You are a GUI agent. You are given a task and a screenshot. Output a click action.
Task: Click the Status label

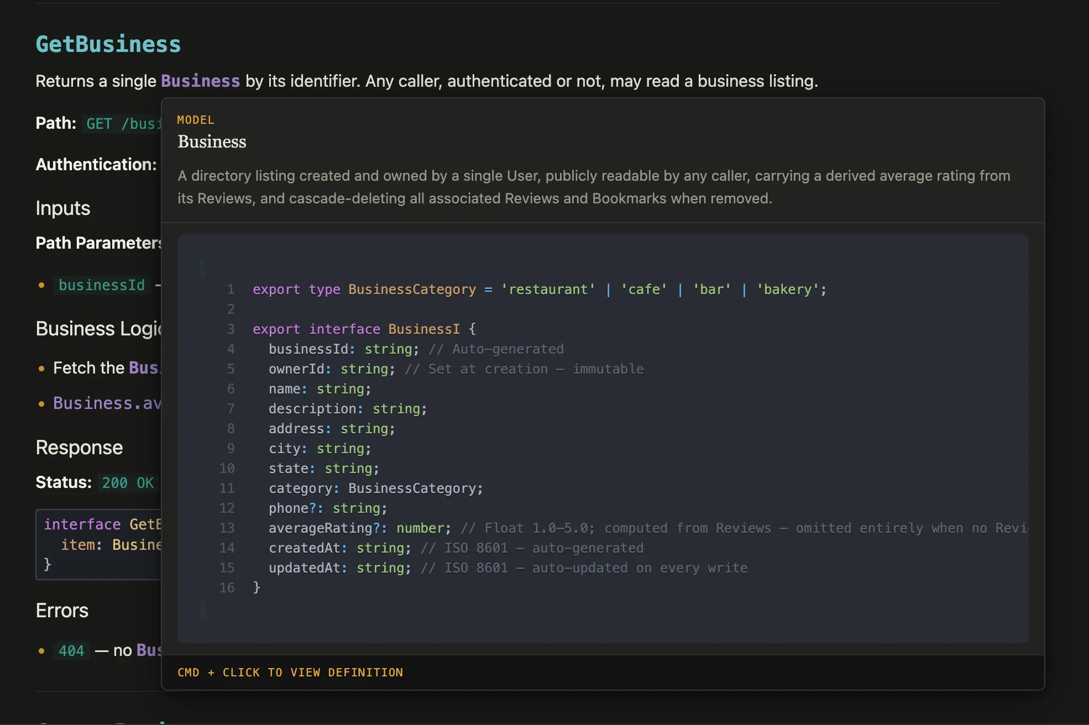64,482
